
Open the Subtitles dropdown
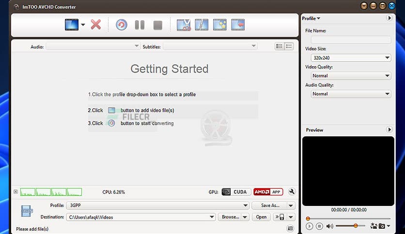[x=210, y=46]
